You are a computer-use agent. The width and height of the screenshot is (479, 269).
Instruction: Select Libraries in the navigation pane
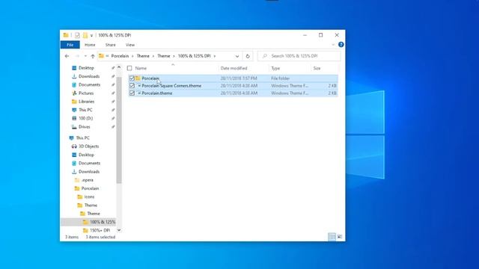pos(87,102)
